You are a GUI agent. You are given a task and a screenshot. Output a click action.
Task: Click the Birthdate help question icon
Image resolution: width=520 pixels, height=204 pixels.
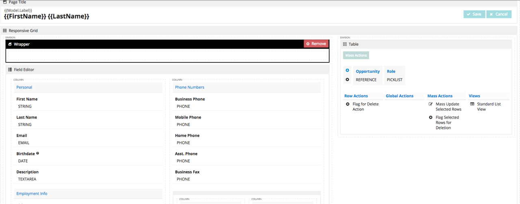(38, 153)
